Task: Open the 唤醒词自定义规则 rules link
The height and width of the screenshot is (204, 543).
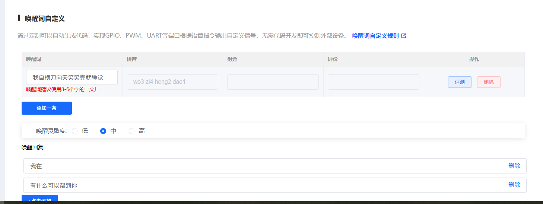Action: [375, 36]
